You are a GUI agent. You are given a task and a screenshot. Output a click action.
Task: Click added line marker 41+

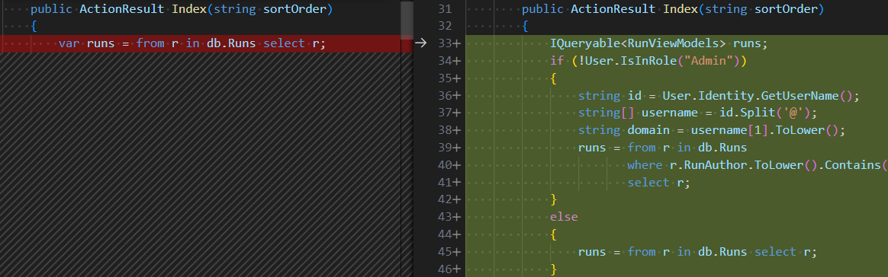coord(449,182)
